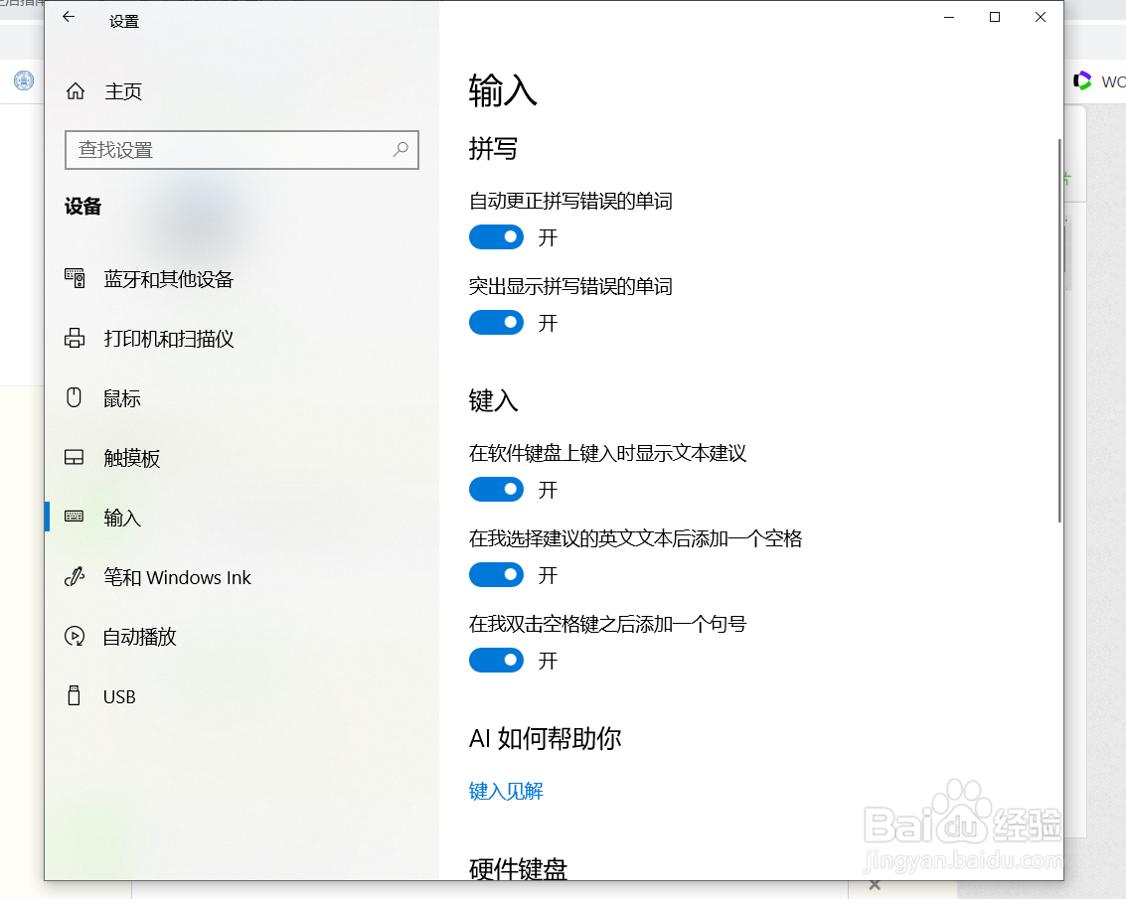Viewport: 1126px width, 899px height.
Task: Open Touchpad settings via its icon
Action: click(x=75, y=458)
